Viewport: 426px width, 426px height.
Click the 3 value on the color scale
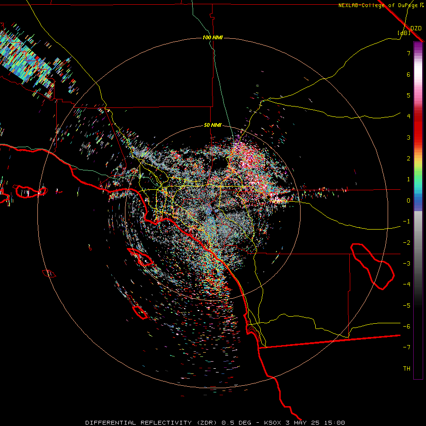click(408, 137)
